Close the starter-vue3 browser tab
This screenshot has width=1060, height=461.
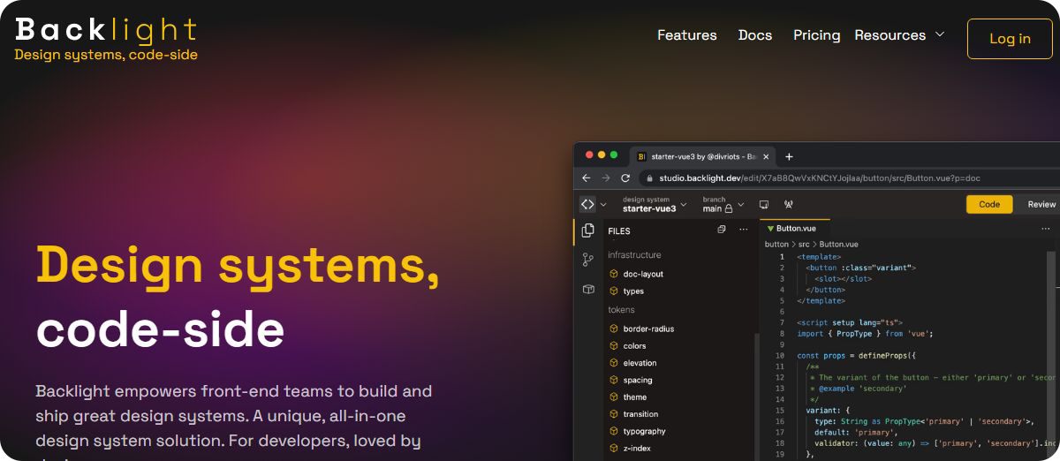tap(766, 156)
